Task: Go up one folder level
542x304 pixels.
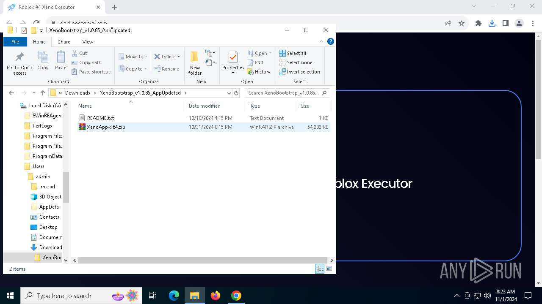Action: (x=43, y=93)
